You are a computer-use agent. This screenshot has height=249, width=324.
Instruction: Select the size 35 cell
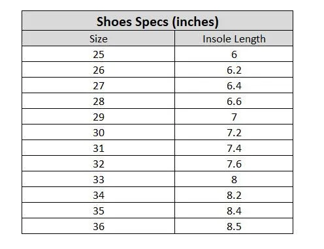pos(99,211)
